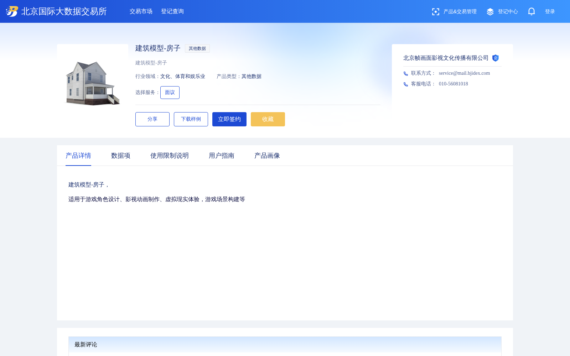Click the 分享 button
This screenshot has height=356, width=570.
tap(152, 119)
